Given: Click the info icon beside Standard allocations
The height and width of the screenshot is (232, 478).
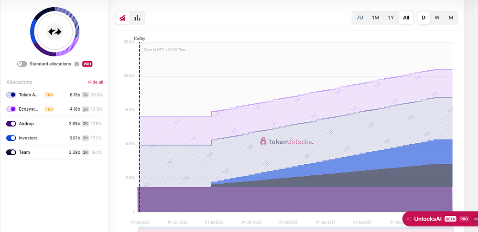Looking at the screenshot, I should [x=77, y=64].
